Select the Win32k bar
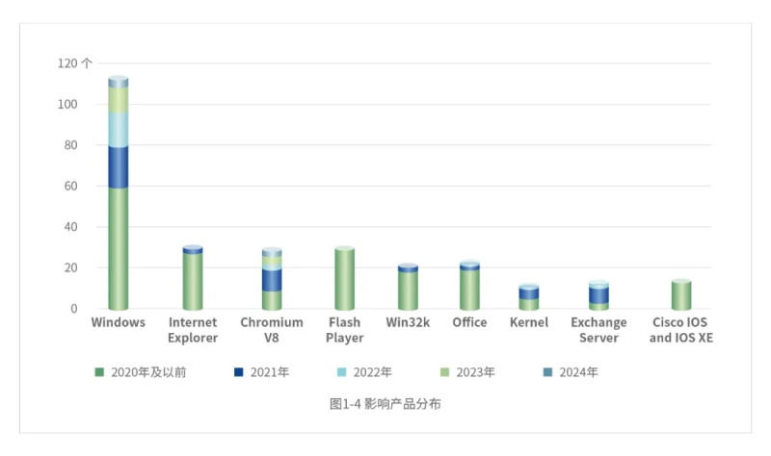 click(408, 290)
